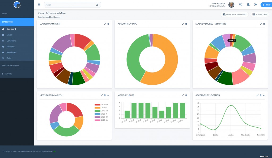Open the settings gear menu
272x158 pixels.
tap(240, 4)
